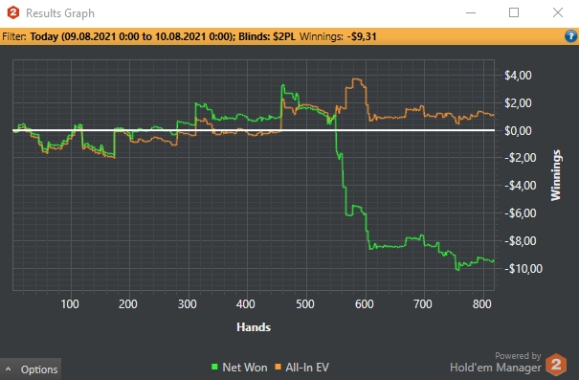Click the All-In EV legend label
This screenshot has width=579, height=380.
tap(307, 368)
